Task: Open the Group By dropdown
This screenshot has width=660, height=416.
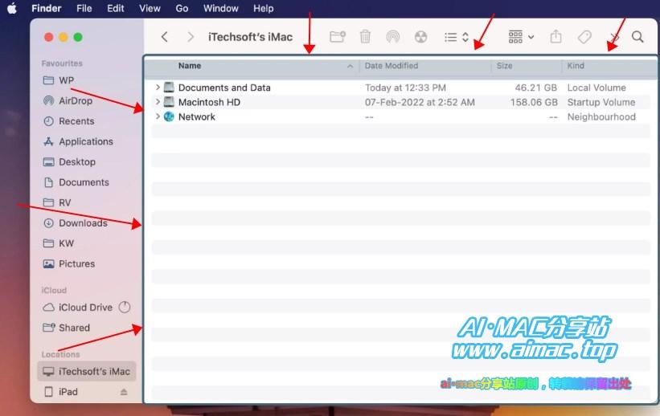Action: 521,37
